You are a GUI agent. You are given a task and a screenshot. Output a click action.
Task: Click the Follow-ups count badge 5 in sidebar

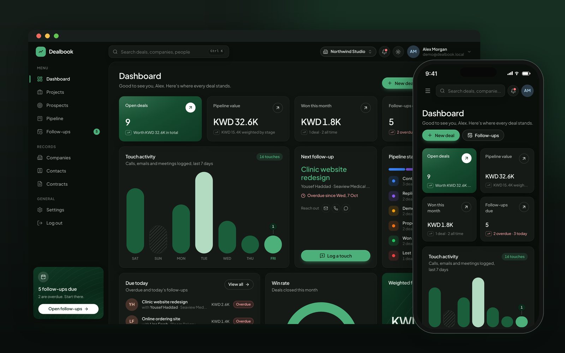tap(97, 132)
